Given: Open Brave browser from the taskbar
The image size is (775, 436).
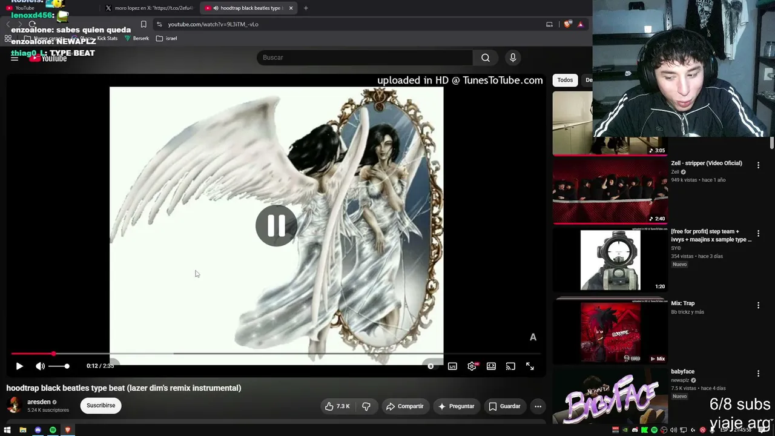Looking at the screenshot, I should (x=68, y=430).
